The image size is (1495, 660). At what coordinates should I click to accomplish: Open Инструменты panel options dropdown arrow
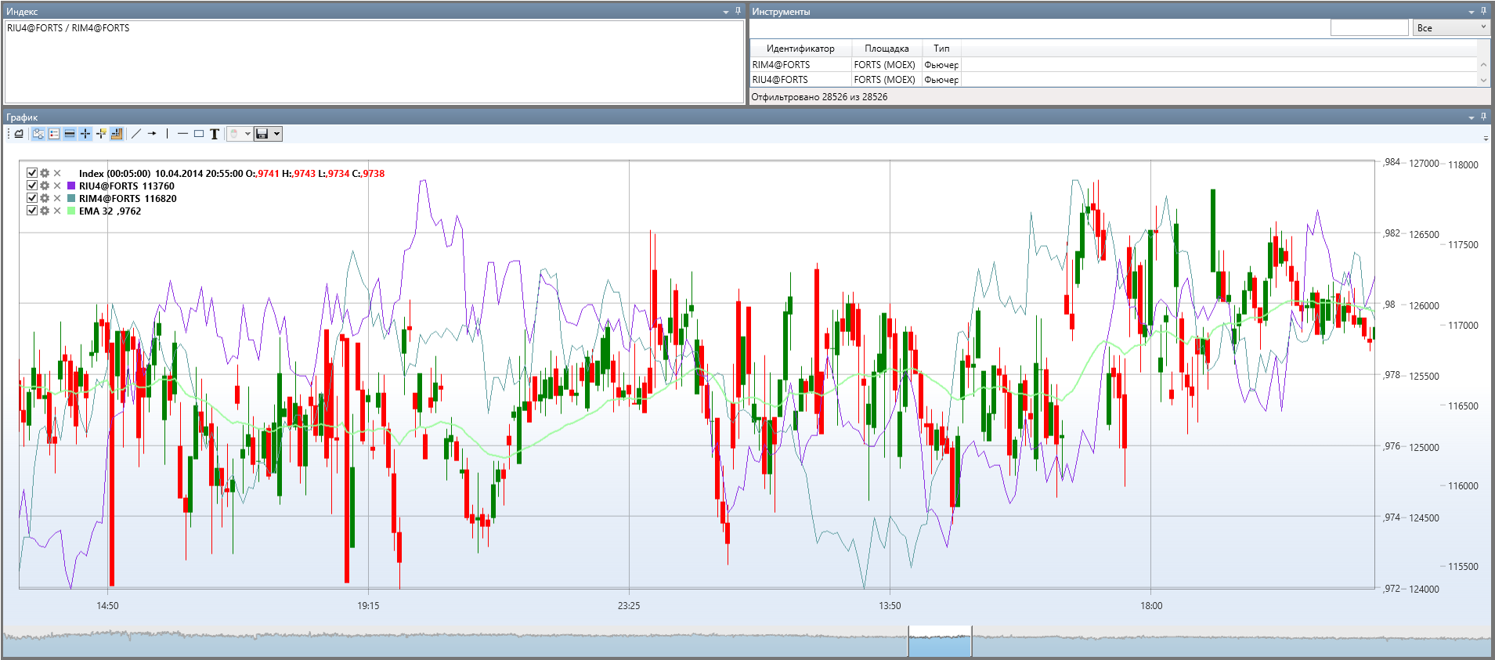(x=1471, y=12)
